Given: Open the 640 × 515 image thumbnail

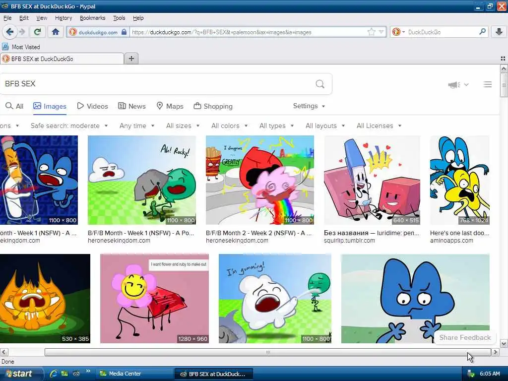Looking at the screenshot, I should pos(372,180).
